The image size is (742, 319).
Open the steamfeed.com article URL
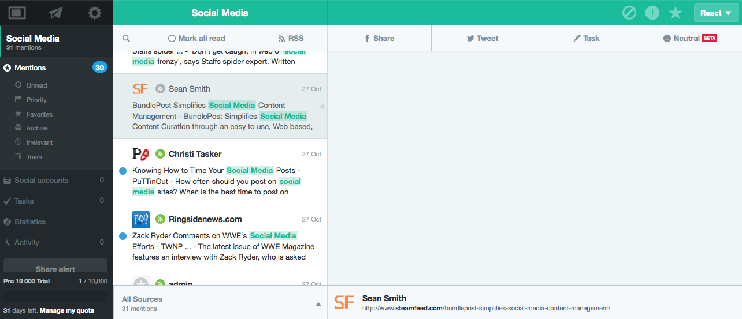486,309
